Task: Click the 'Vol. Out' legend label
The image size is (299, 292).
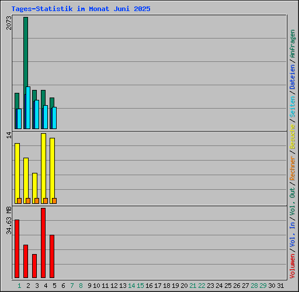Action: point(293,201)
